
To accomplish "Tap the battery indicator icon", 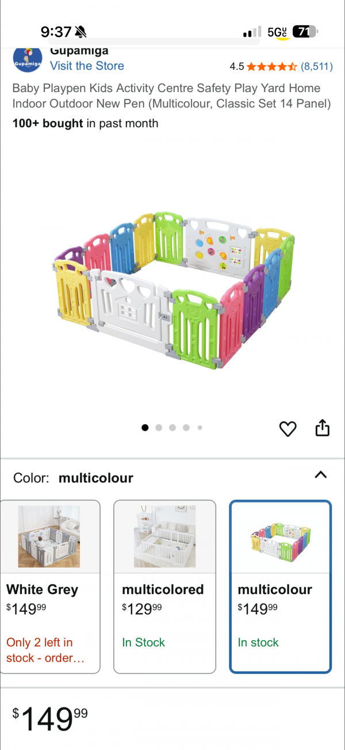I will (305, 32).
